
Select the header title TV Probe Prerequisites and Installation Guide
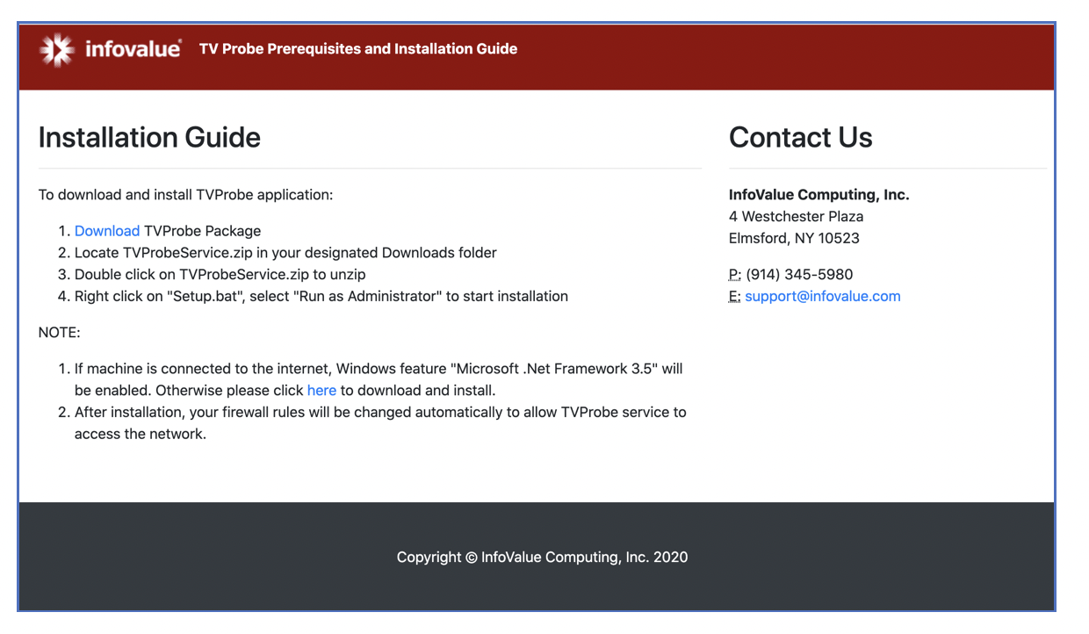tap(358, 49)
